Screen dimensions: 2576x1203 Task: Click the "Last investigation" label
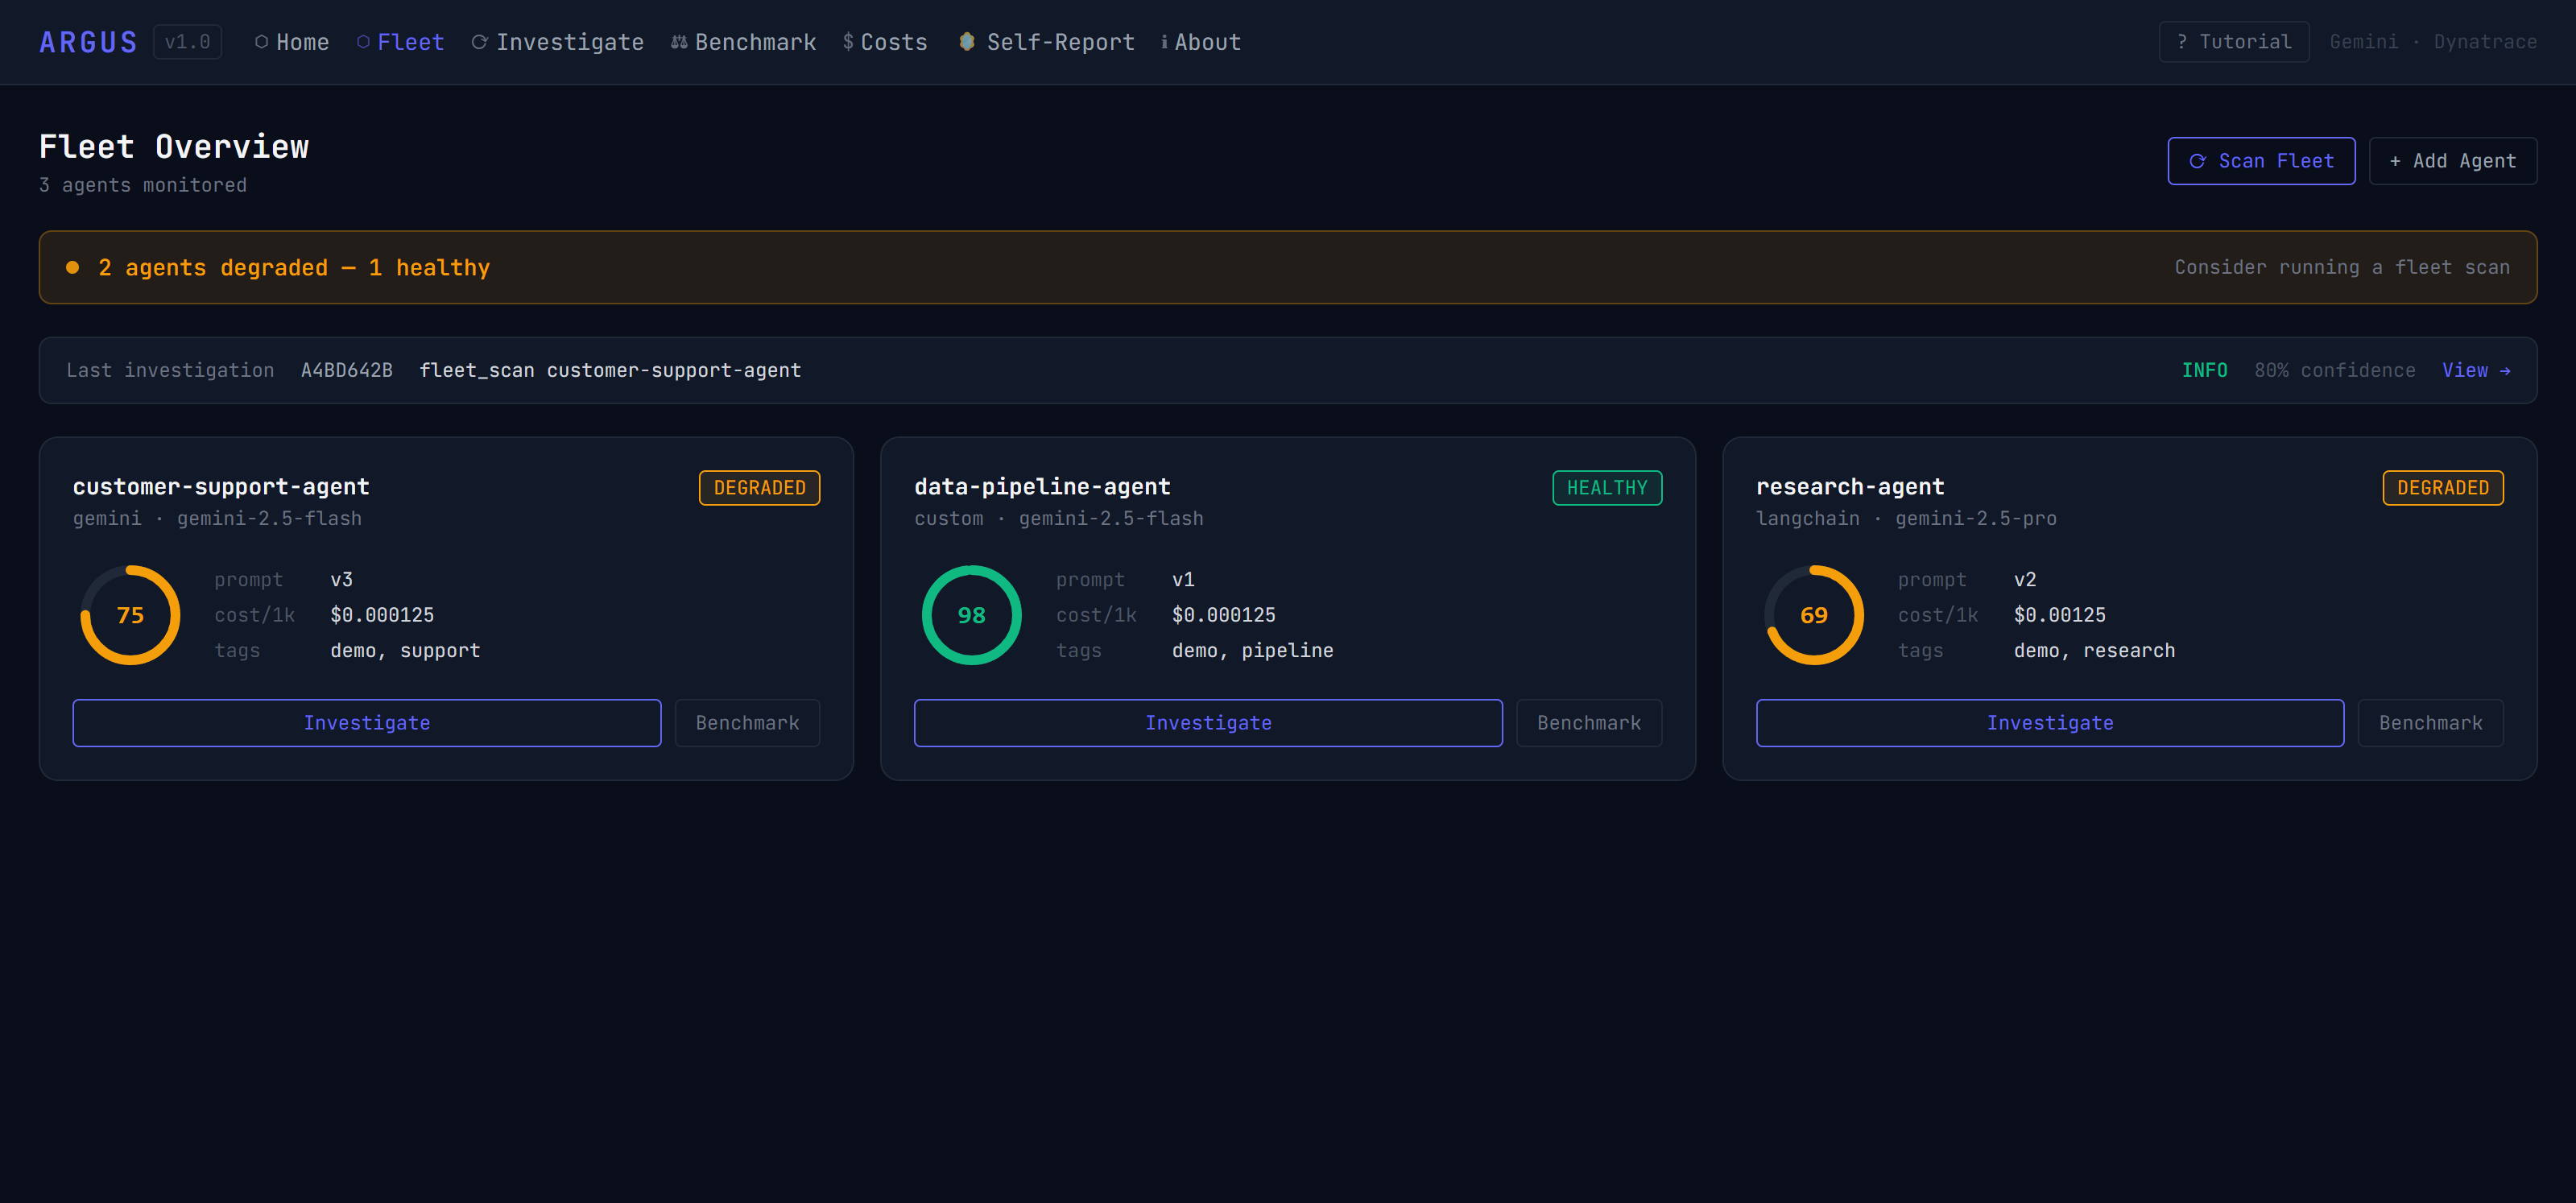tap(170, 370)
